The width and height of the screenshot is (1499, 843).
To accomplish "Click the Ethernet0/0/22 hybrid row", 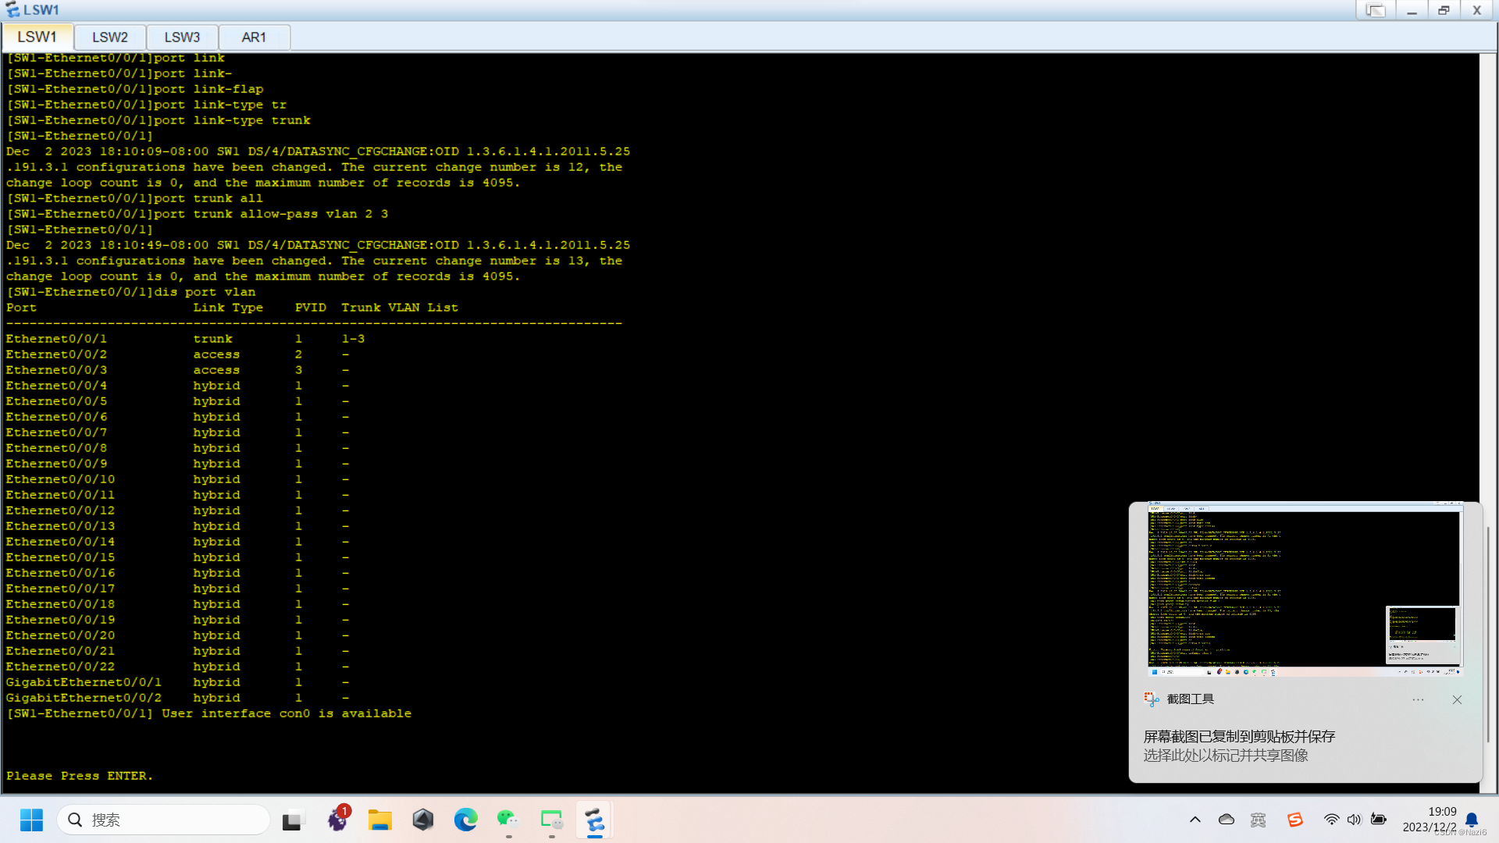I will 178,667.
